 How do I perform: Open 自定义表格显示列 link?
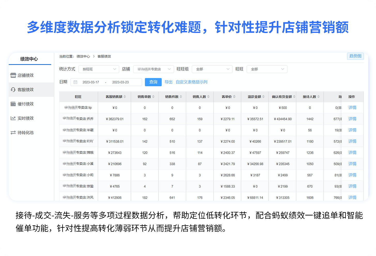[191, 82]
